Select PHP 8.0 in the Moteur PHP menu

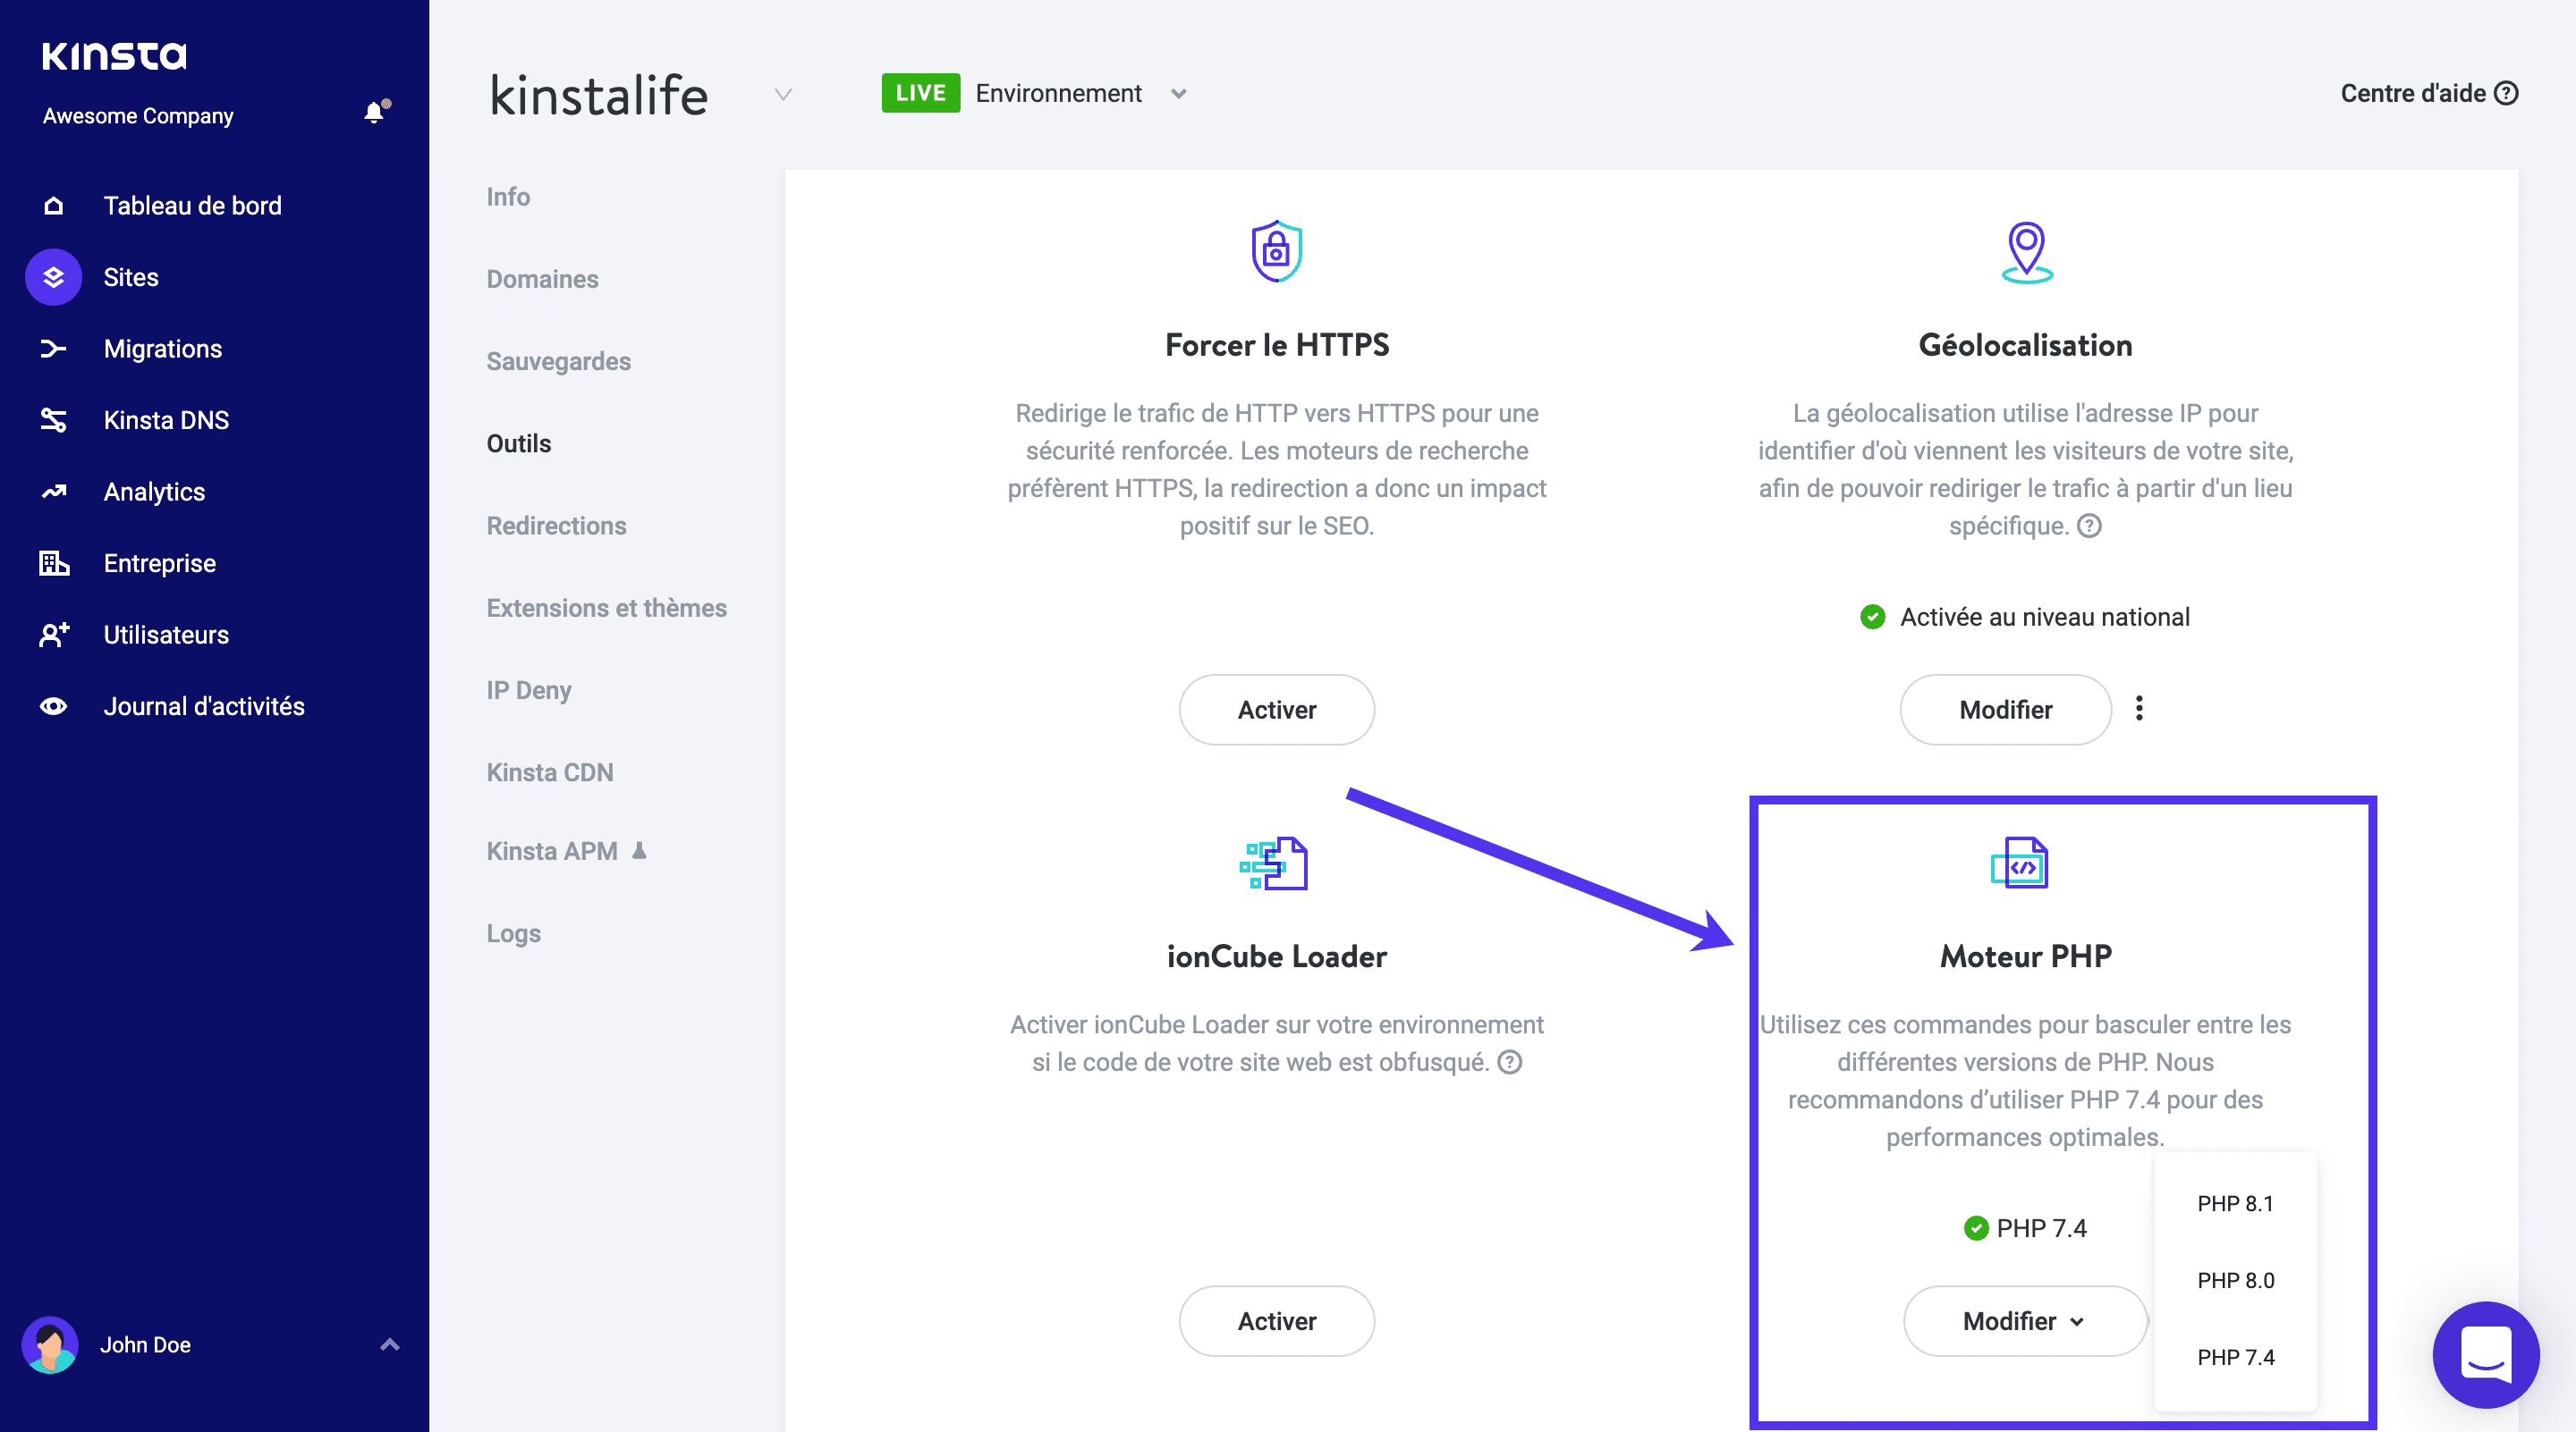pyautogui.click(x=2235, y=1280)
